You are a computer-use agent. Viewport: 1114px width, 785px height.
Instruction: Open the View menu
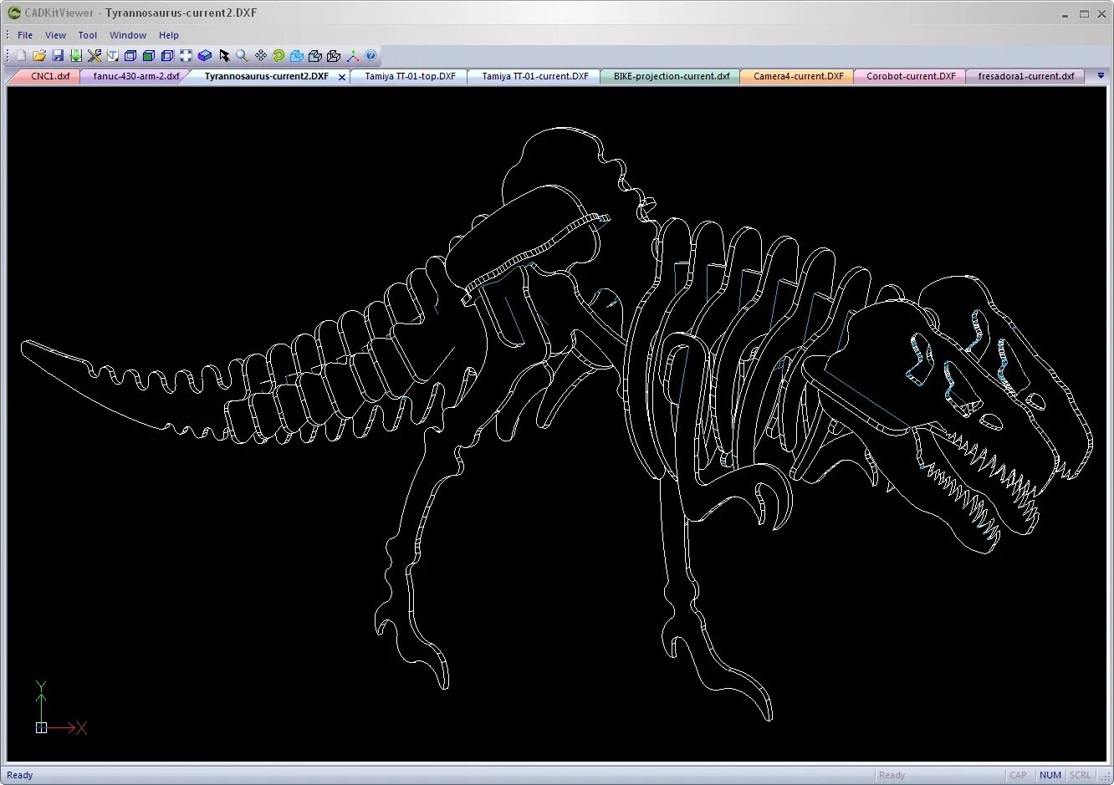click(x=55, y=35)
